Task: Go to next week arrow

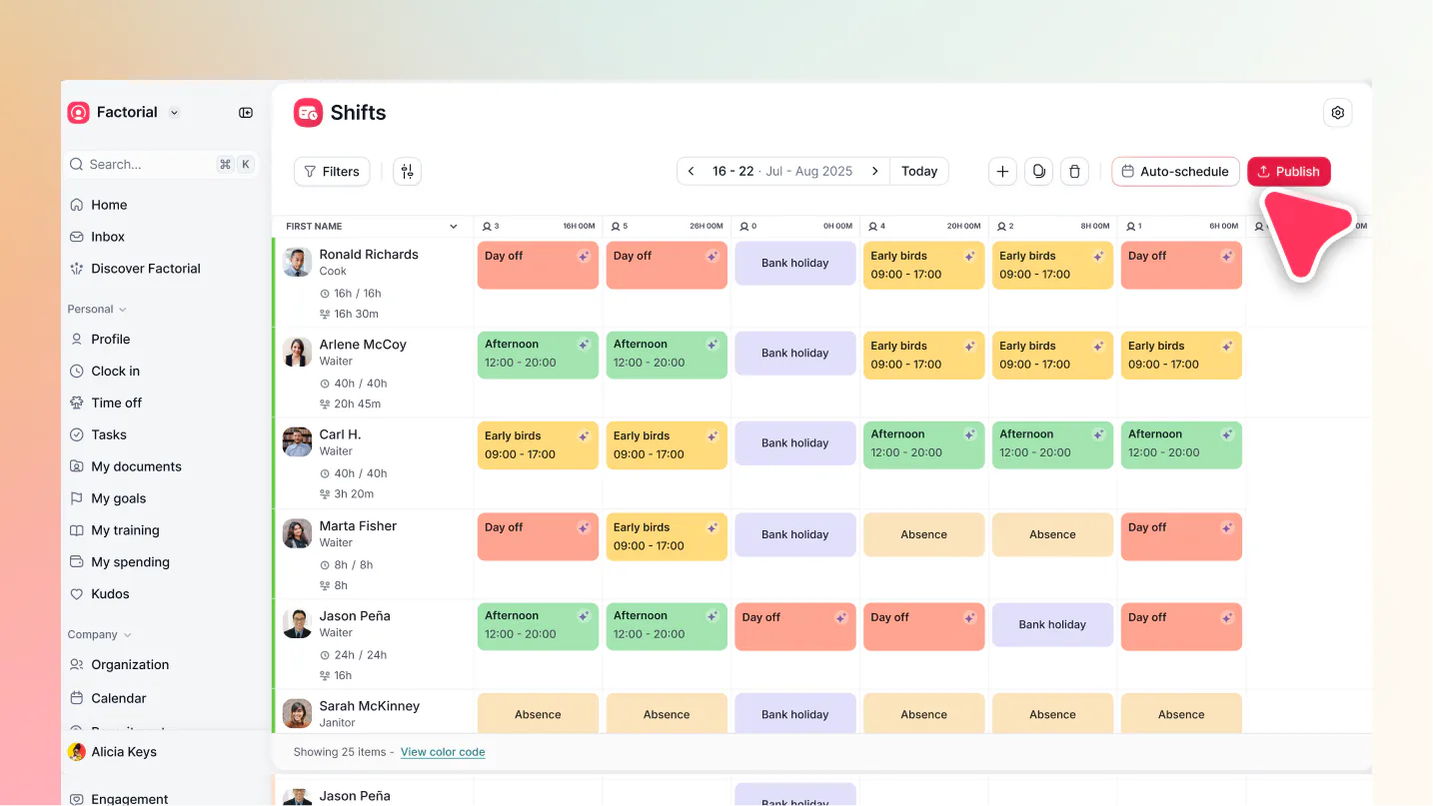Action: 874,172
